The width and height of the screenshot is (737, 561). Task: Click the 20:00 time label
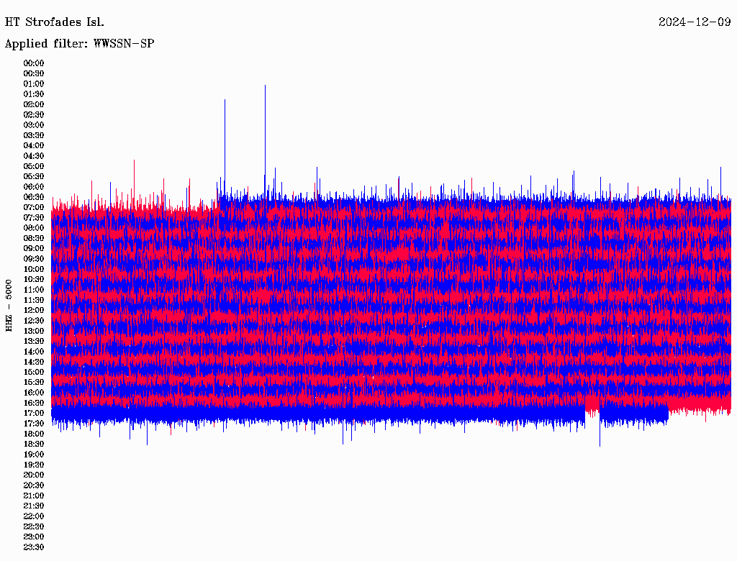pyautogui.click(x=34, y=475)
